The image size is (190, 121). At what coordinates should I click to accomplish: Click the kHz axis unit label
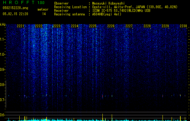3,25
